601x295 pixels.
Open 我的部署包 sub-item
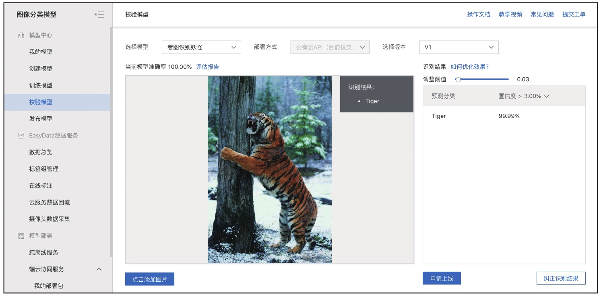[x=49, y=286]
